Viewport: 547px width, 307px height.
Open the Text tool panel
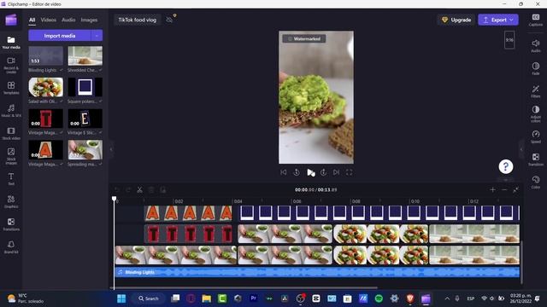pos(11,179)
